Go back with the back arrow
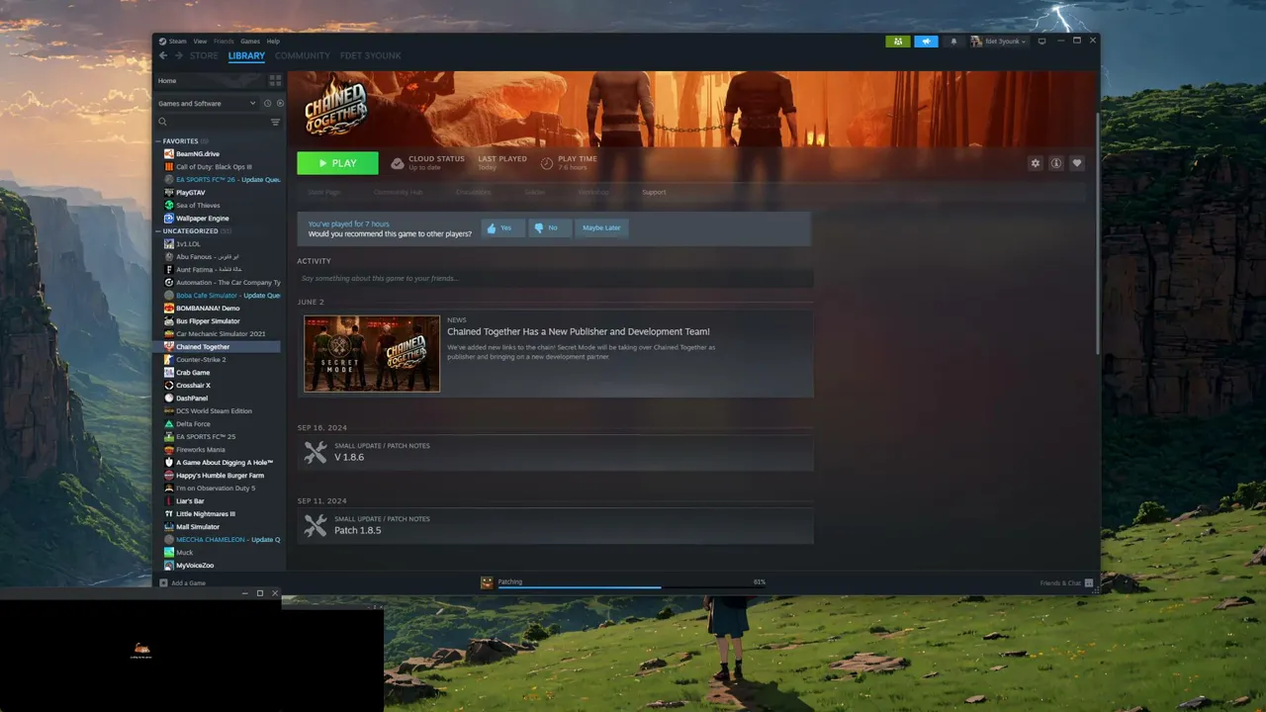The image size is (1266, 712). [x=163, y=55]
